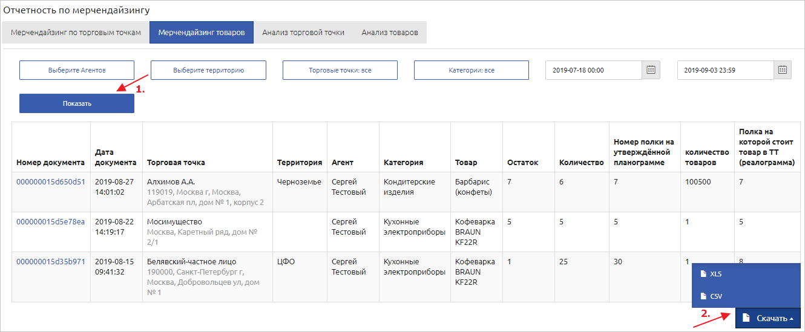This screenshot has height=332, width=805.
Task: Open calendar picker for start date
Action: tap(651, 70)
